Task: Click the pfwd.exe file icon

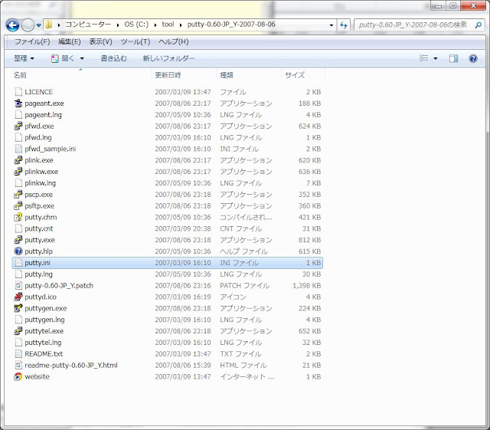Action: click(18, 126)
